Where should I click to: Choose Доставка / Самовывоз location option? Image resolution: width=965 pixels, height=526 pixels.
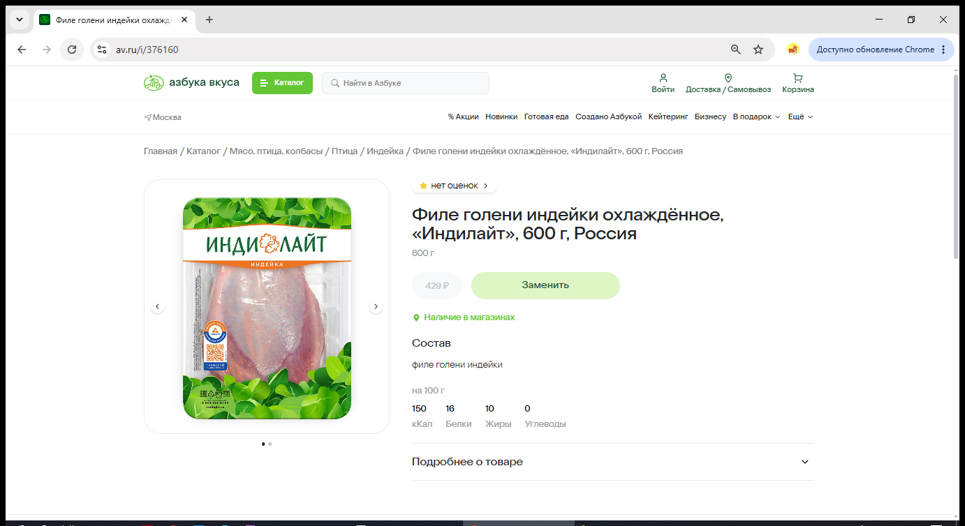[728, 83]
